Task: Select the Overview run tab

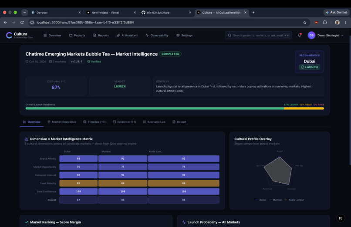Action: 31,122
